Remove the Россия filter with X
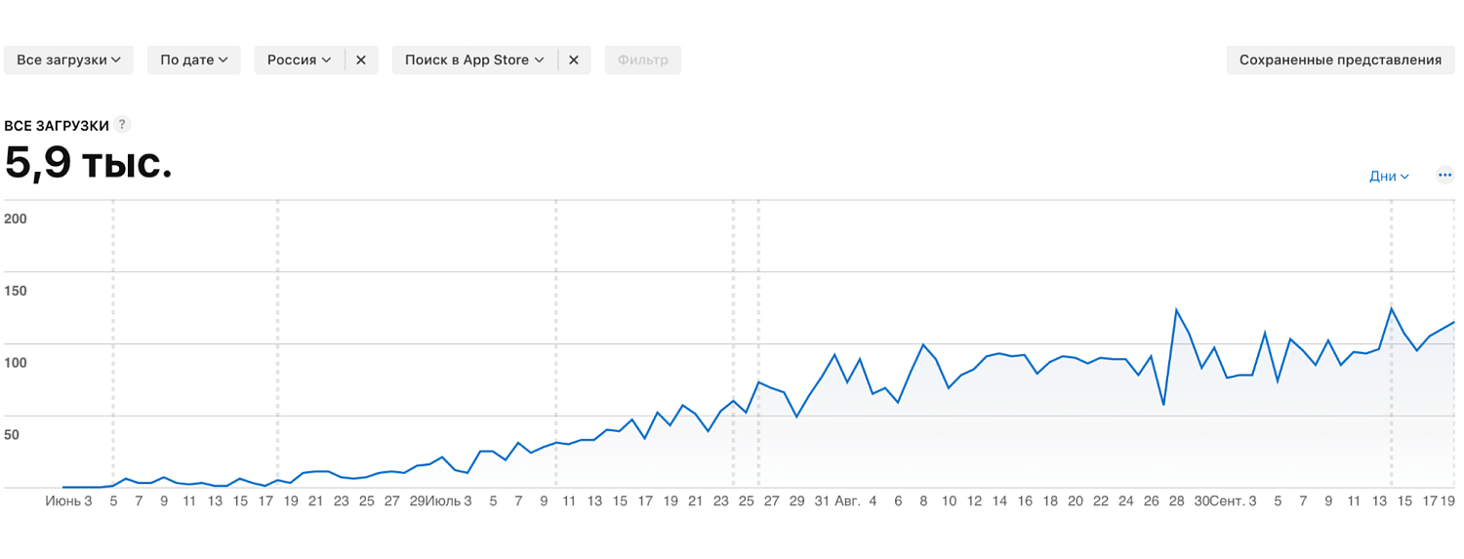Screen dimensions: 1464x559 click(x=361, y=60)
